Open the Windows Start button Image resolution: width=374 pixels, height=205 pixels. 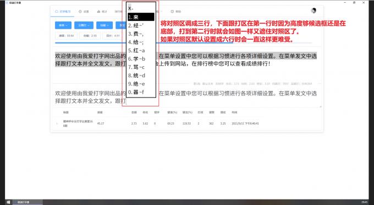click(8, 202)
